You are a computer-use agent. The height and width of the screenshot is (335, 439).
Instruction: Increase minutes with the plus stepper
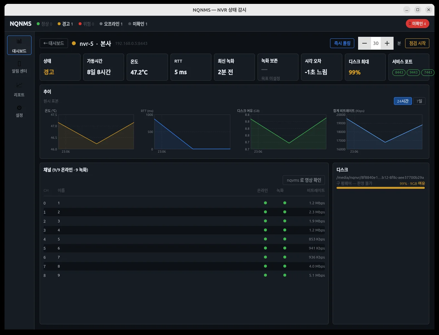coord(387,43)
